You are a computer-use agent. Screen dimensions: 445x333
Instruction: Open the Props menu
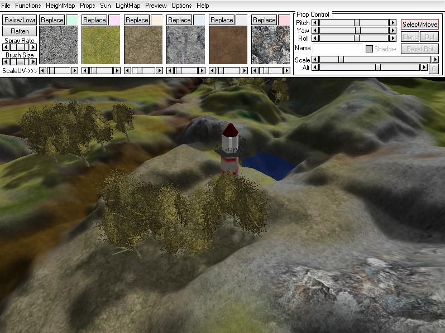pyautogui.click(x=87, y=6)
